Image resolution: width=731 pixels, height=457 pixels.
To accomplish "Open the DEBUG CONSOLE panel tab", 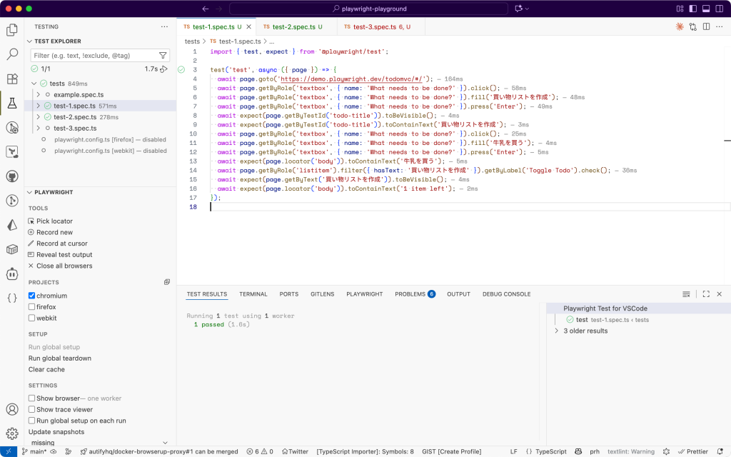I will pyautogui.click(x=506, y=294).
